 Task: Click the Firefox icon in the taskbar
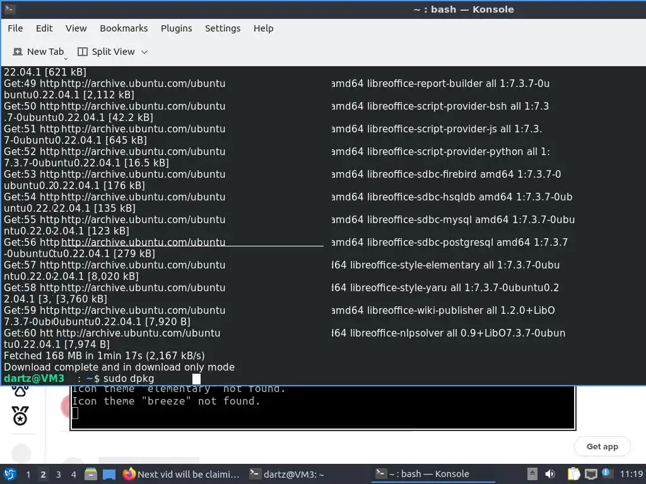129,474
